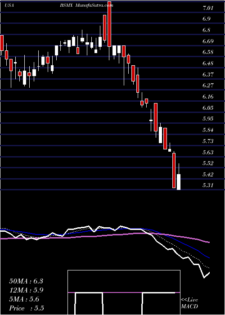Viewport: 225px width, 315px height.
Task: Click the final white candle near 5.42
Action: (179, 182)
